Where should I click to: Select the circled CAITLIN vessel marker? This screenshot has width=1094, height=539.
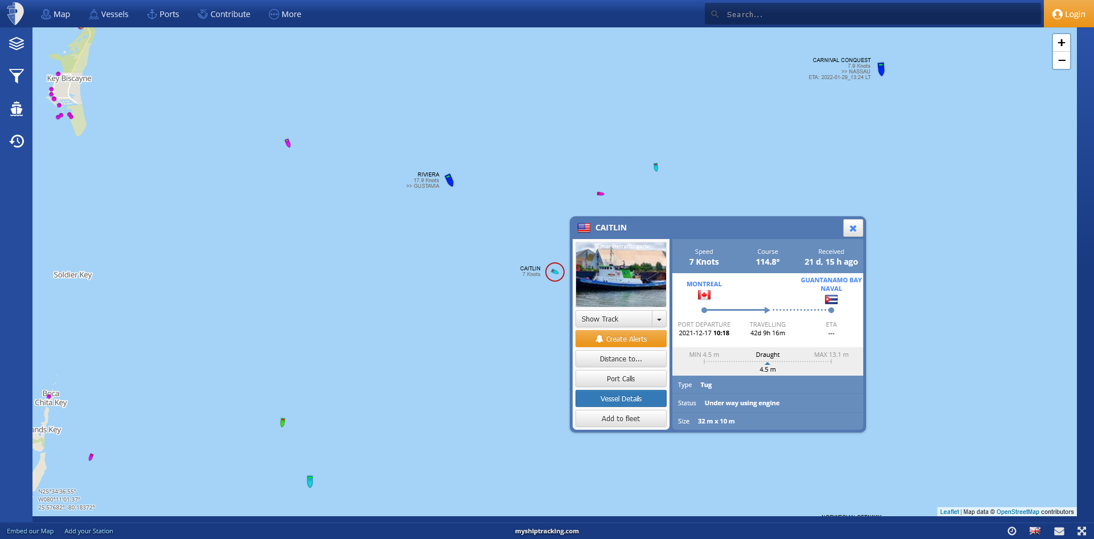pos(555,272)
